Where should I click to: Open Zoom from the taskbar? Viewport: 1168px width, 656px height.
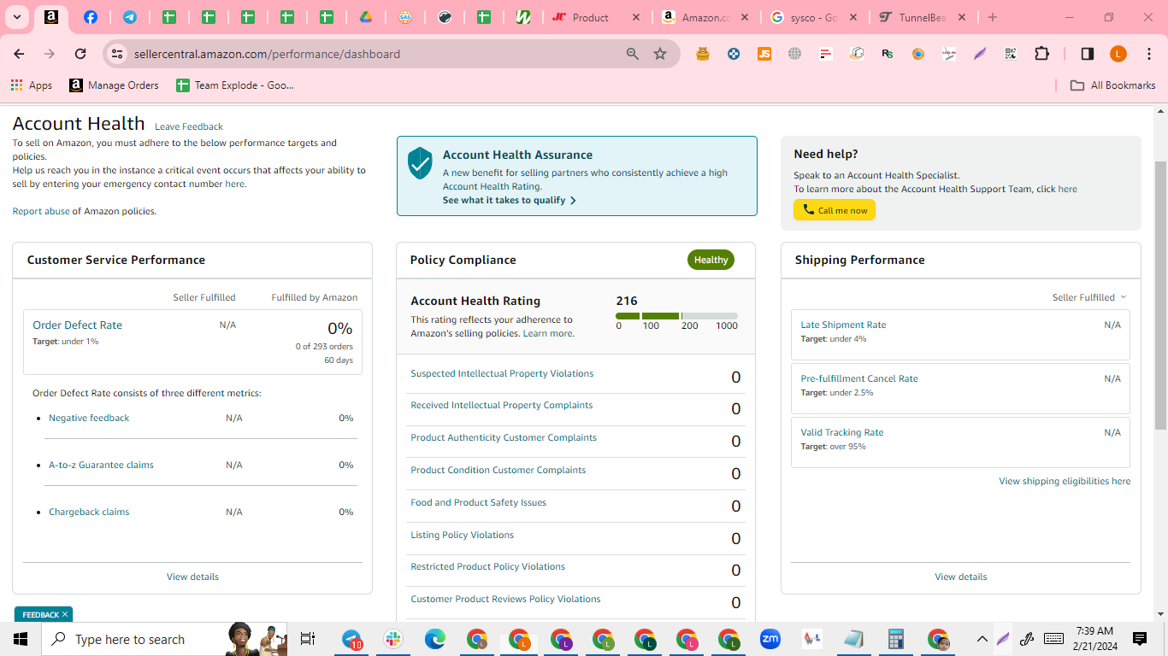[770, 639]
